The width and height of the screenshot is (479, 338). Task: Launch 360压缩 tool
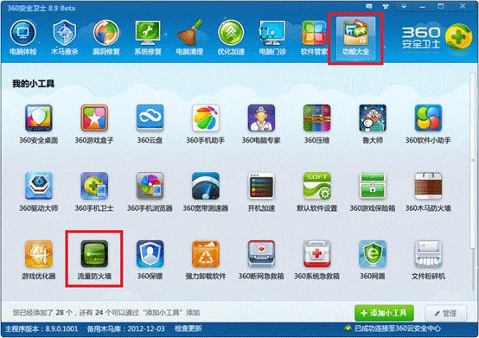click(x=316, y=124)
